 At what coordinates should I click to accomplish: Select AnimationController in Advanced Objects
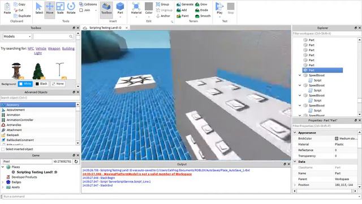coord(20,120)
